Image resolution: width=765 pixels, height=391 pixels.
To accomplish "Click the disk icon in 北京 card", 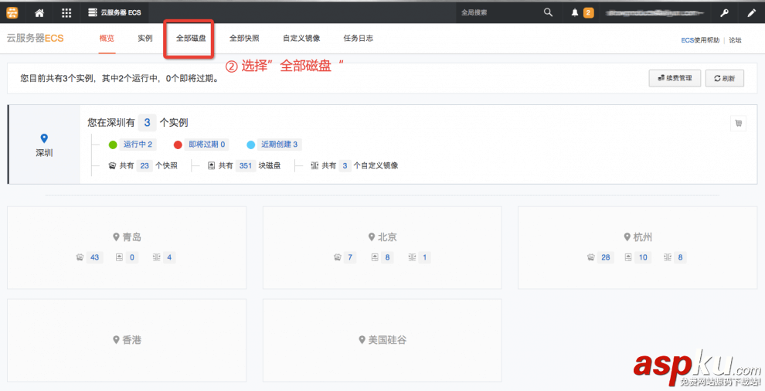I will click(375, 258).
